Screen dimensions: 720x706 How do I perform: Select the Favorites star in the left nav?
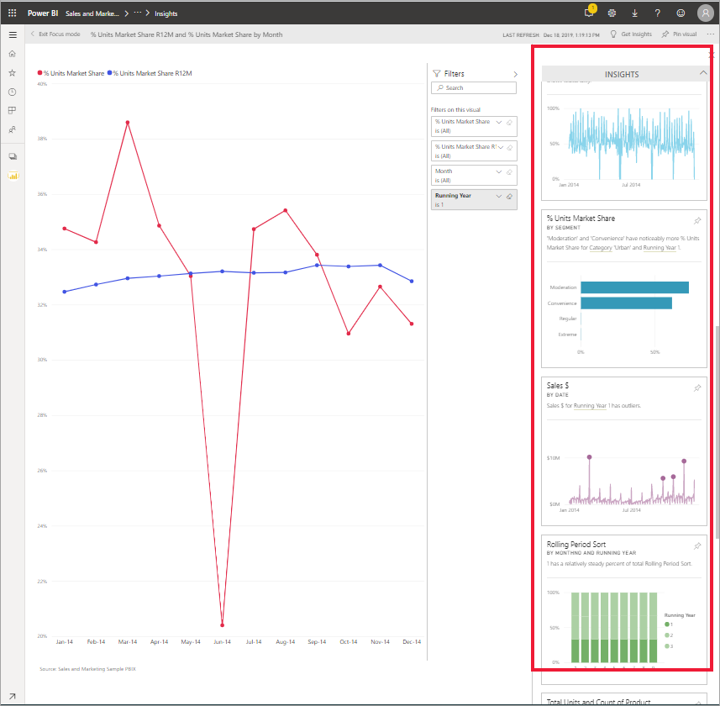point(12,72)
